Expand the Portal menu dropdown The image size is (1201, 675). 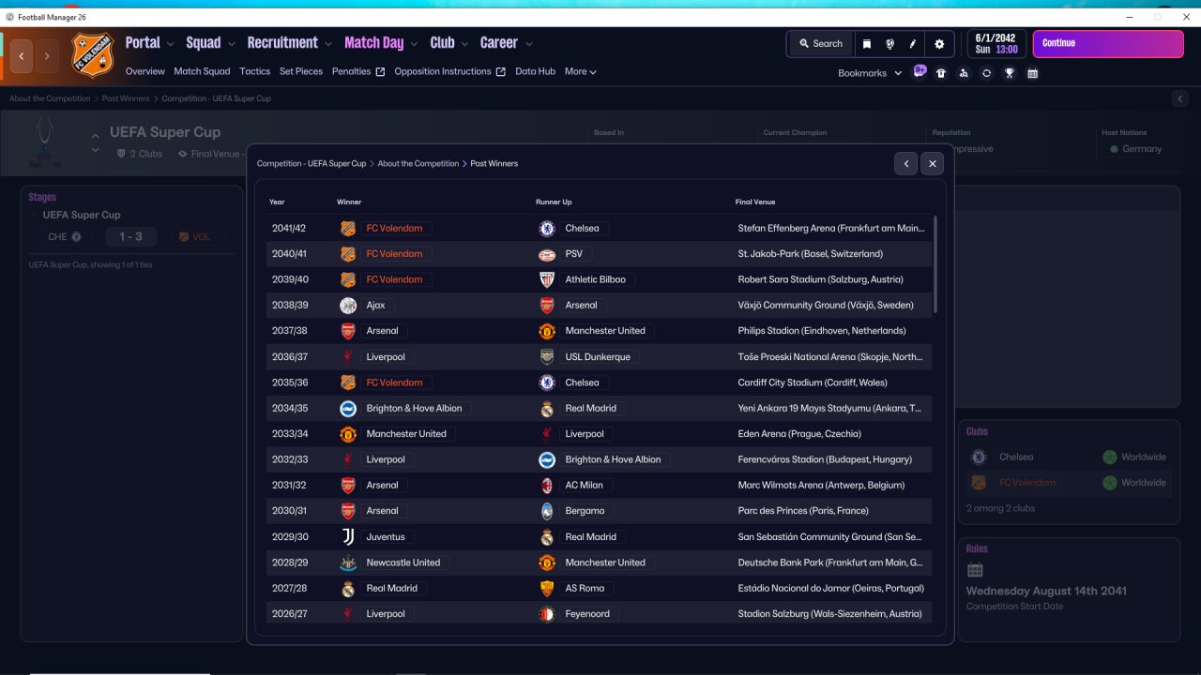[x=171, y=44]
